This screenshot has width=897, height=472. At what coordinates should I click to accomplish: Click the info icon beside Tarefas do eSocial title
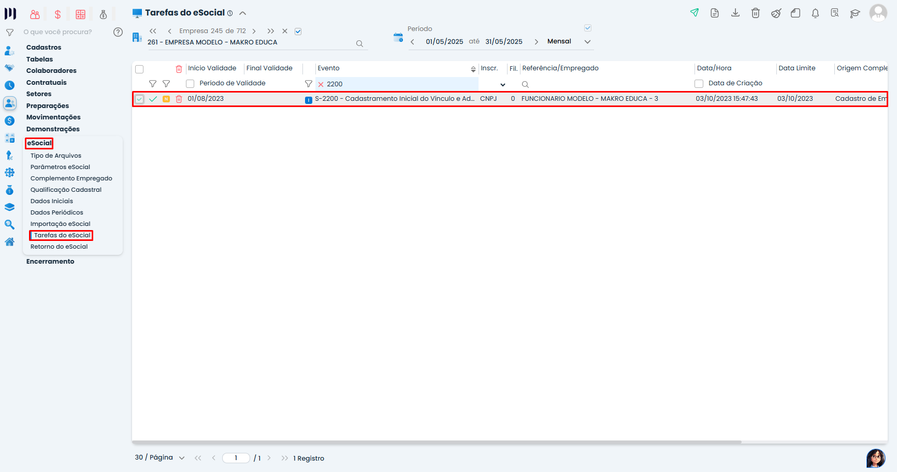click(230, 13)
